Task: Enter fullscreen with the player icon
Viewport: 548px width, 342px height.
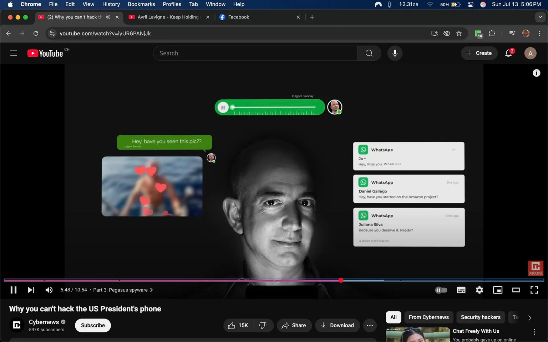Action: pos(534,290)
